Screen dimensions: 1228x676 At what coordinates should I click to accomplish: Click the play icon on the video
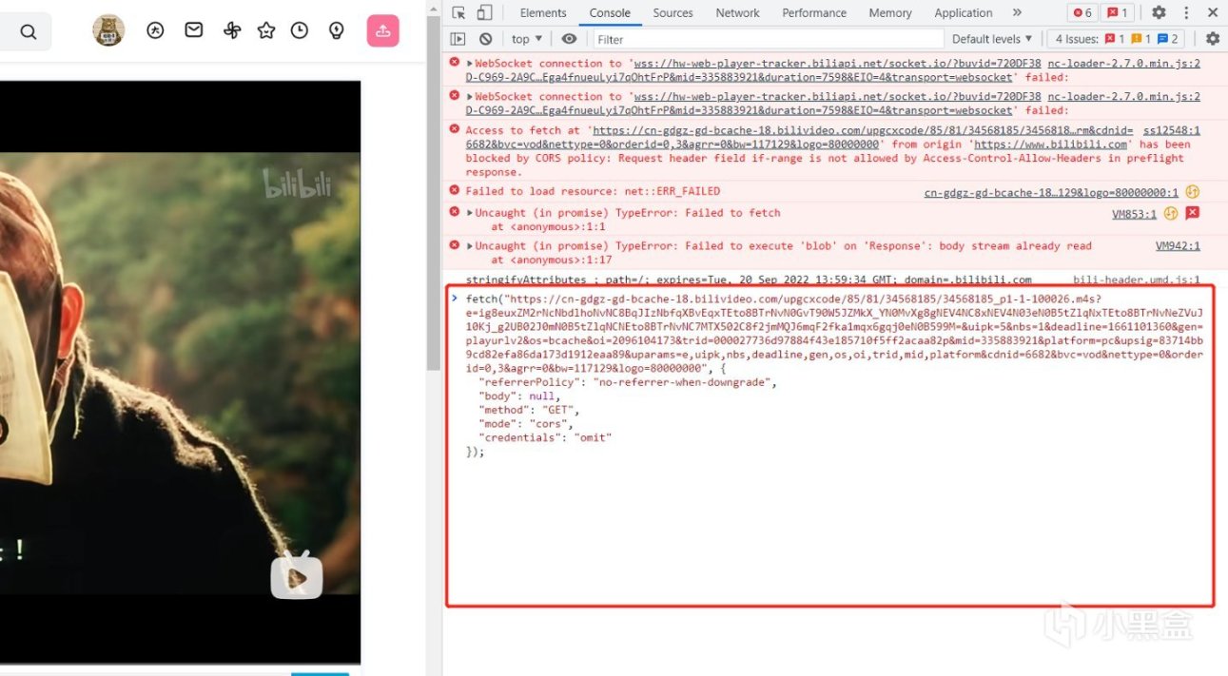coord(297,575)
